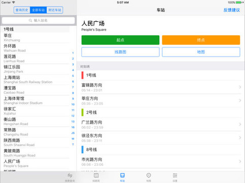The height and width of the screenshot is (183, 245).
Task: Select 莘庄方向 timetable row
Action: (161, 101)
